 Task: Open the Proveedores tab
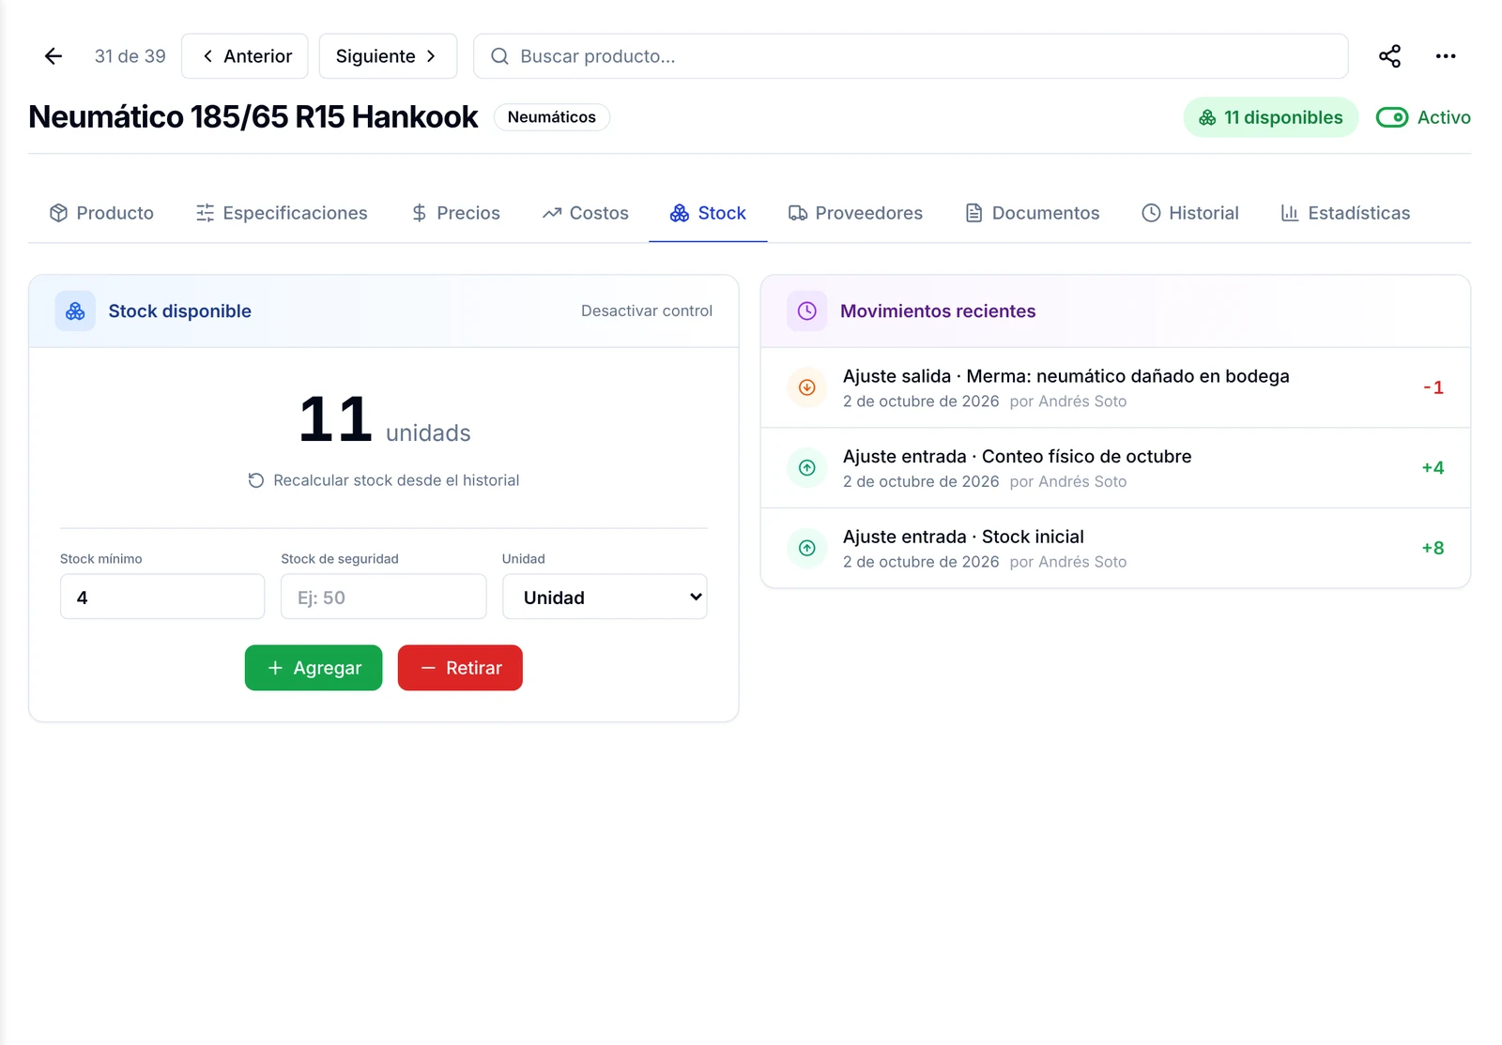pyautogui.click(x=855, y=213)
